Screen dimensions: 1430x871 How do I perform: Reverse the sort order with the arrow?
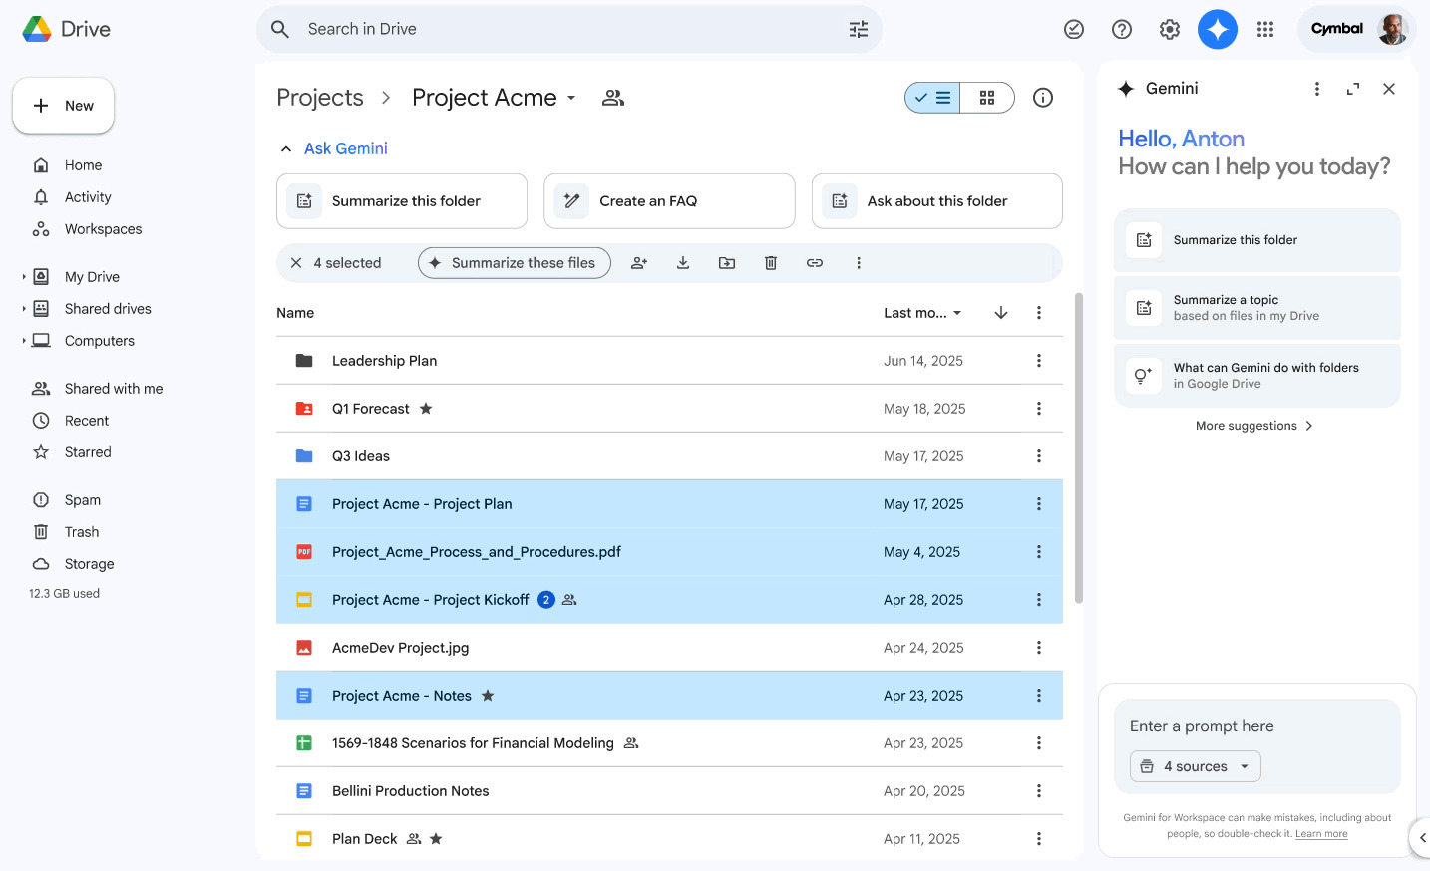pyautogui.click(x=1000, y=312)
